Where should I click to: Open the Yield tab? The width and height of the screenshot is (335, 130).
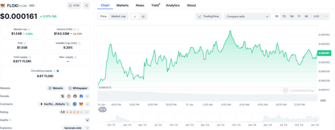(155, 5)
